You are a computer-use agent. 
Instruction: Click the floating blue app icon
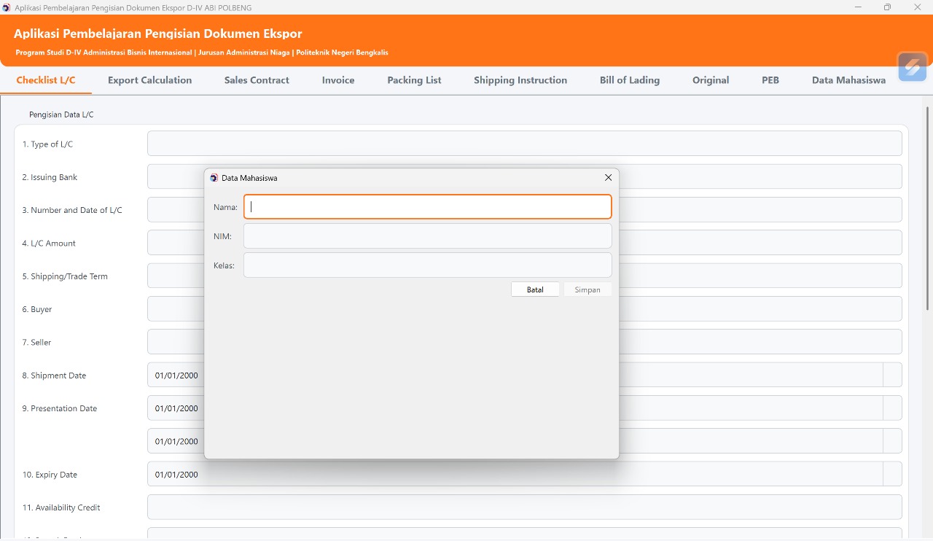tap(912, 67)
